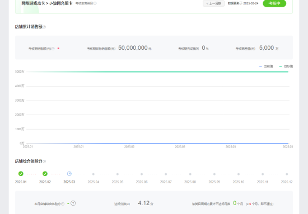Click the 网络游戏点卡 breadcrumb text
The image size is (308, 214).
click(x=33, y=3)
